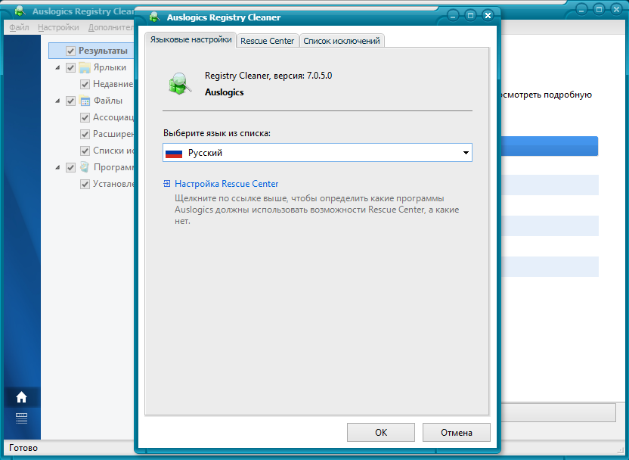
Task: Switch to the Список исключений tab
Action: point(342,41)
